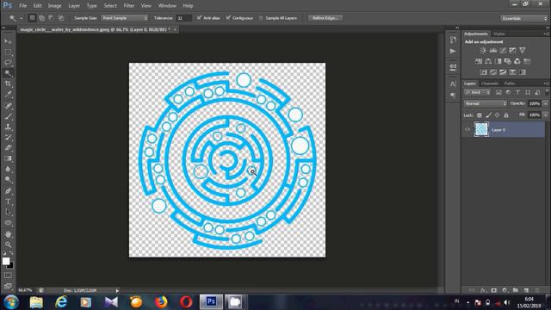The width and height of the screenshot is (551, 310).
Task: Open the Filter menu
Action: pyautogui.click(x=128, y=6)
